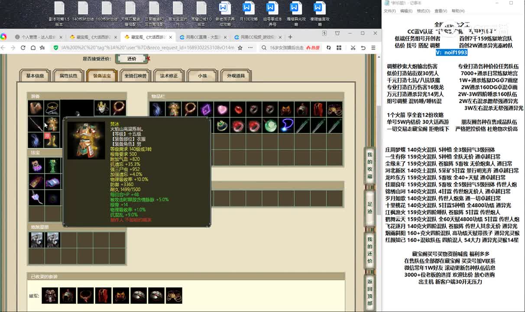Open Notepad's 格式(O) menu
The width and height of the screenshot is (525, 312).
tap(423, 11)
